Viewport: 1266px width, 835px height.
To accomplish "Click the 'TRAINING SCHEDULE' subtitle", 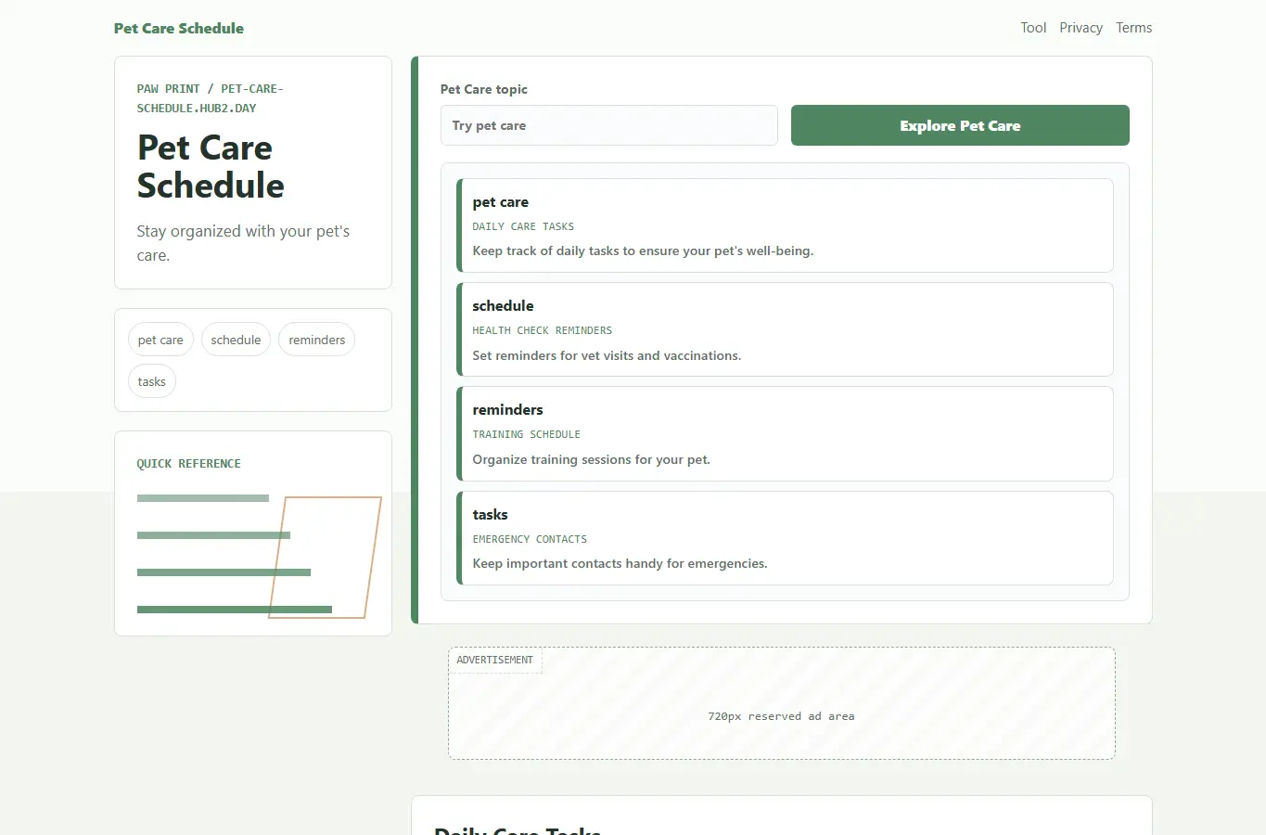I will pos(526,434).
